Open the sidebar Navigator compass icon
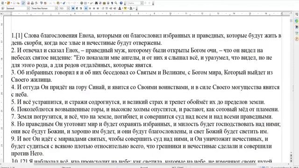The image size is (299, 168). [297, 39]
